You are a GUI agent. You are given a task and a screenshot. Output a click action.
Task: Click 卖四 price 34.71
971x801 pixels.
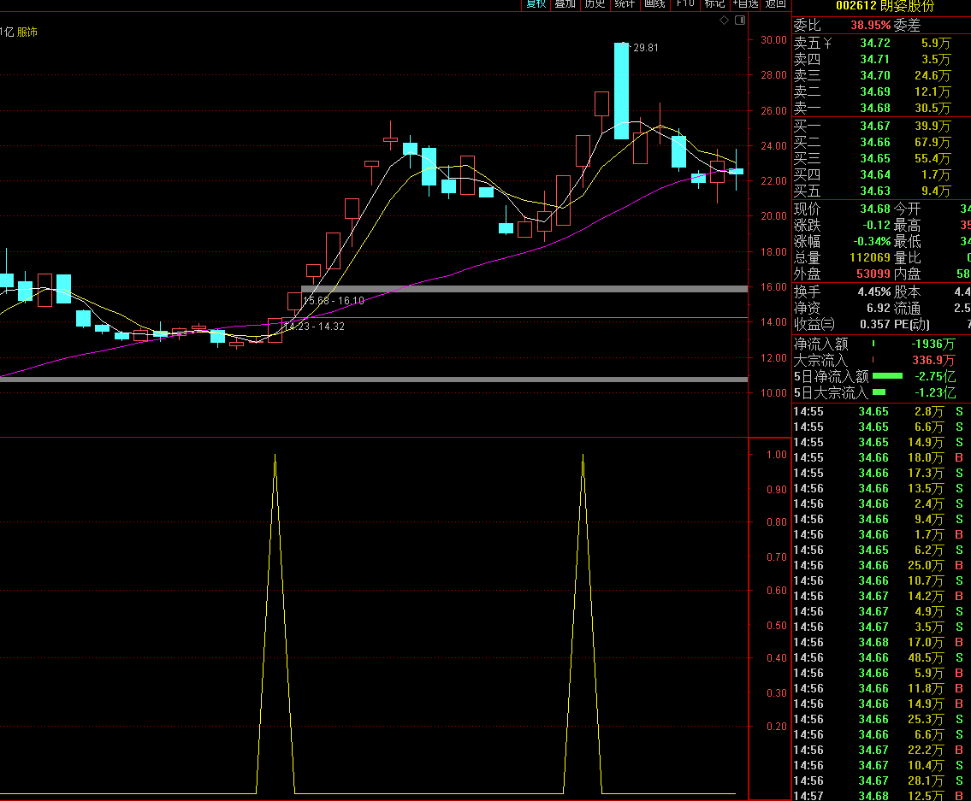tap(875, 60)
